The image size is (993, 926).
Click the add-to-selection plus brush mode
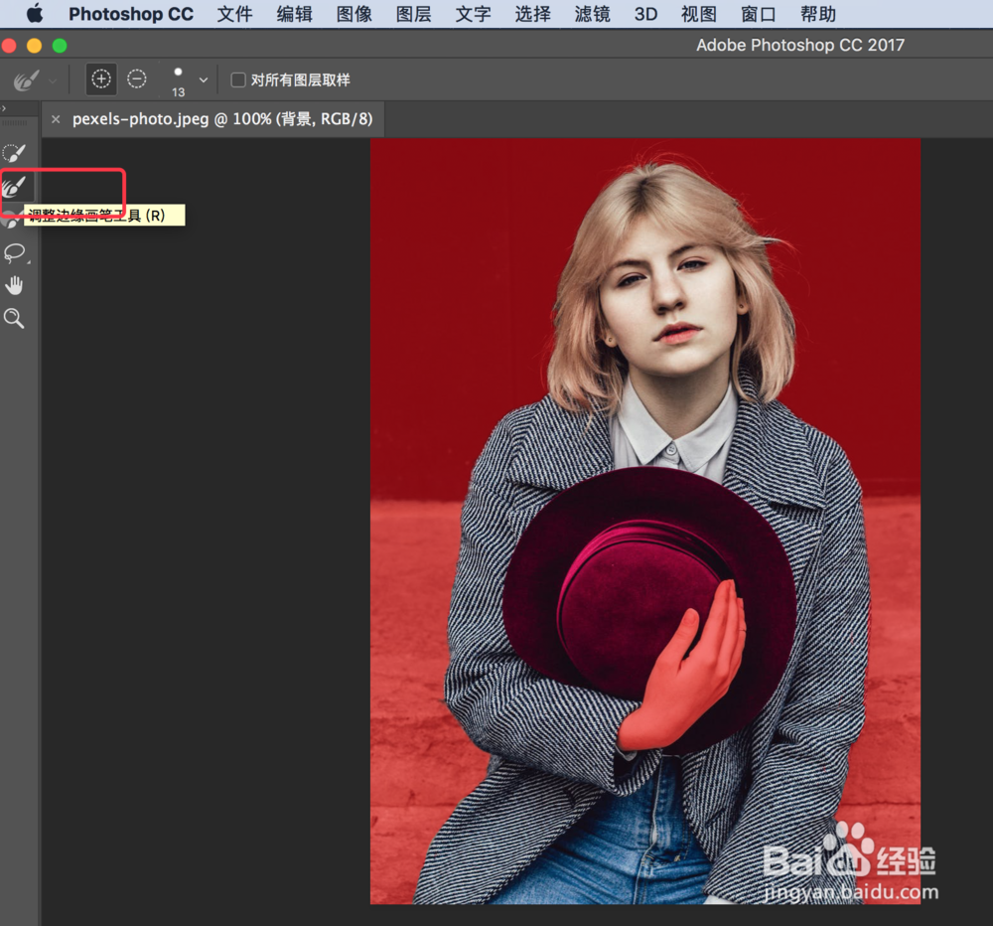pos(101,79)
